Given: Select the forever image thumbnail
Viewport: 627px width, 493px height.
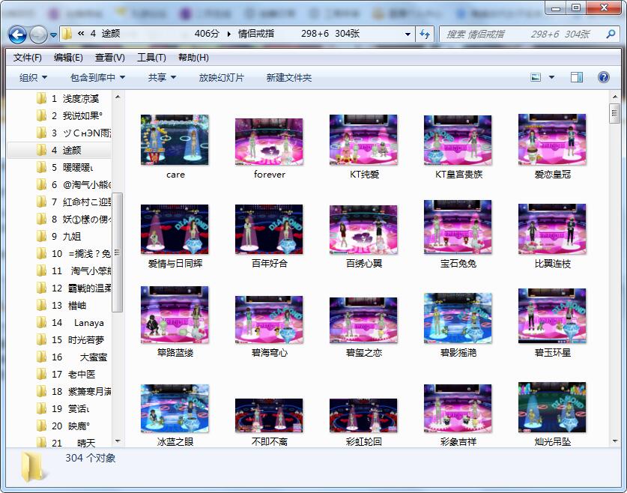Looking at the screenshot, I should [269, 142].
